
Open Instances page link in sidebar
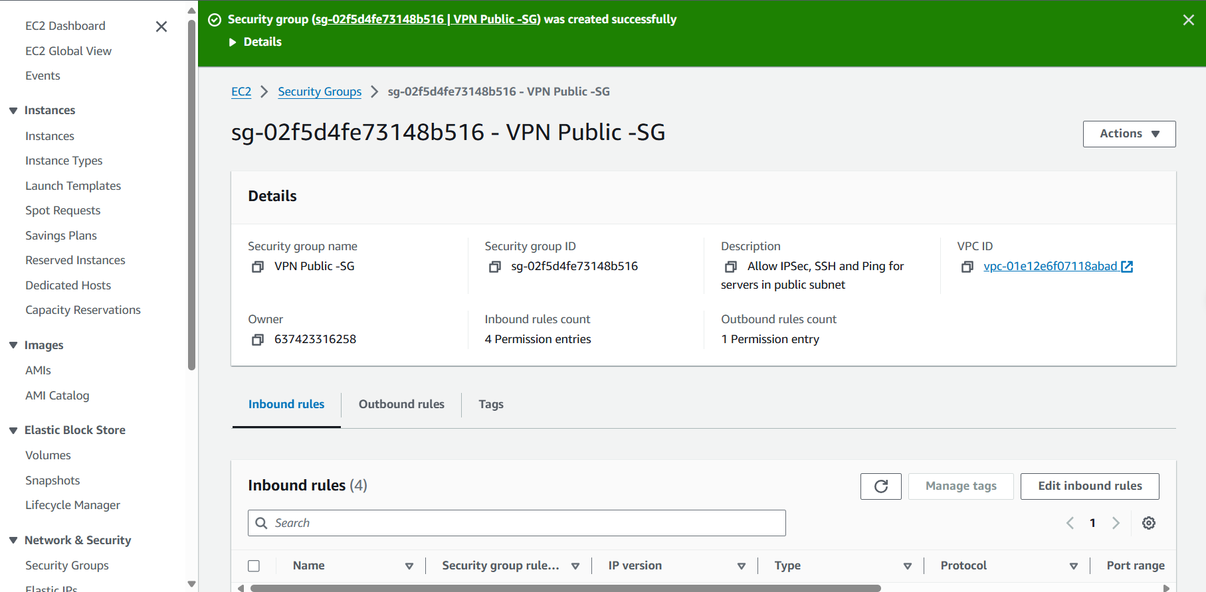tap(50, 136)
